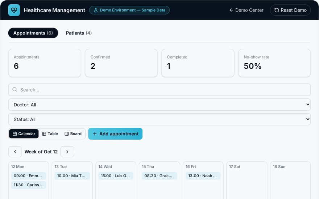Open the Demo Center link
The height and width of the screenshot is (199, 319).
pos(246,10)
